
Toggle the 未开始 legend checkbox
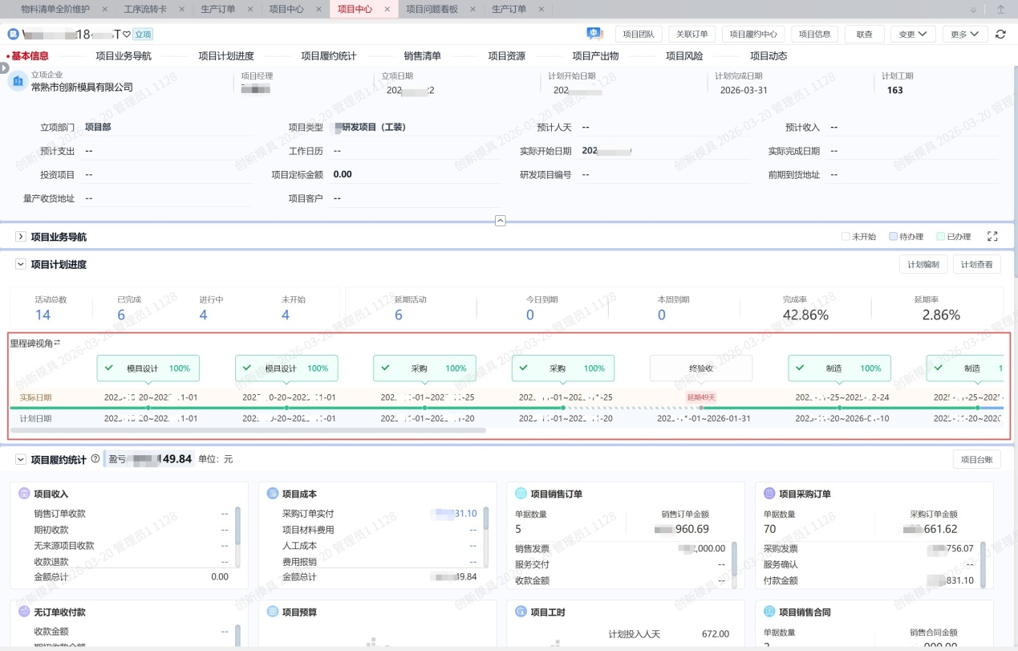click(x=846, y=237)
